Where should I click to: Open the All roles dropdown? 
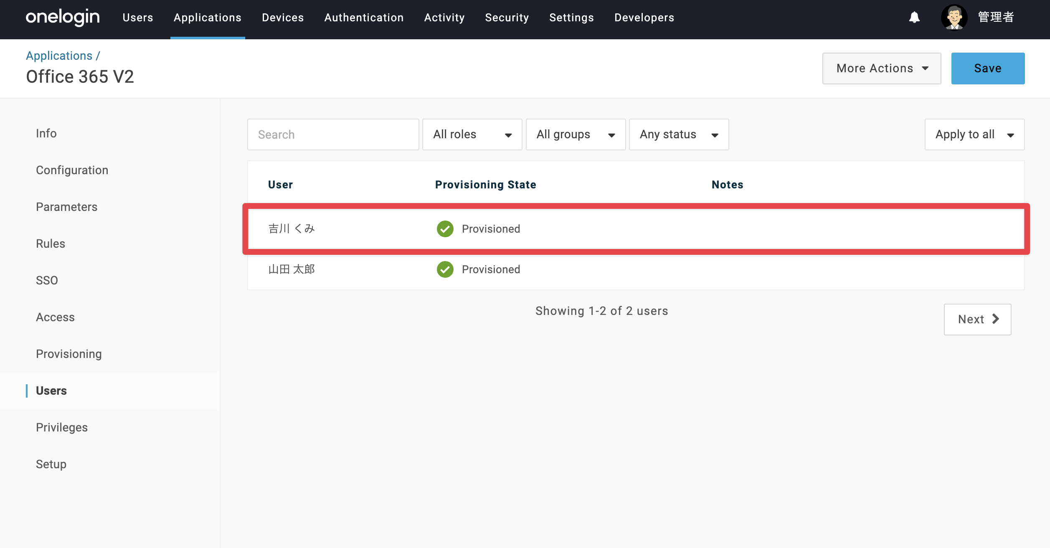point(472,134)
